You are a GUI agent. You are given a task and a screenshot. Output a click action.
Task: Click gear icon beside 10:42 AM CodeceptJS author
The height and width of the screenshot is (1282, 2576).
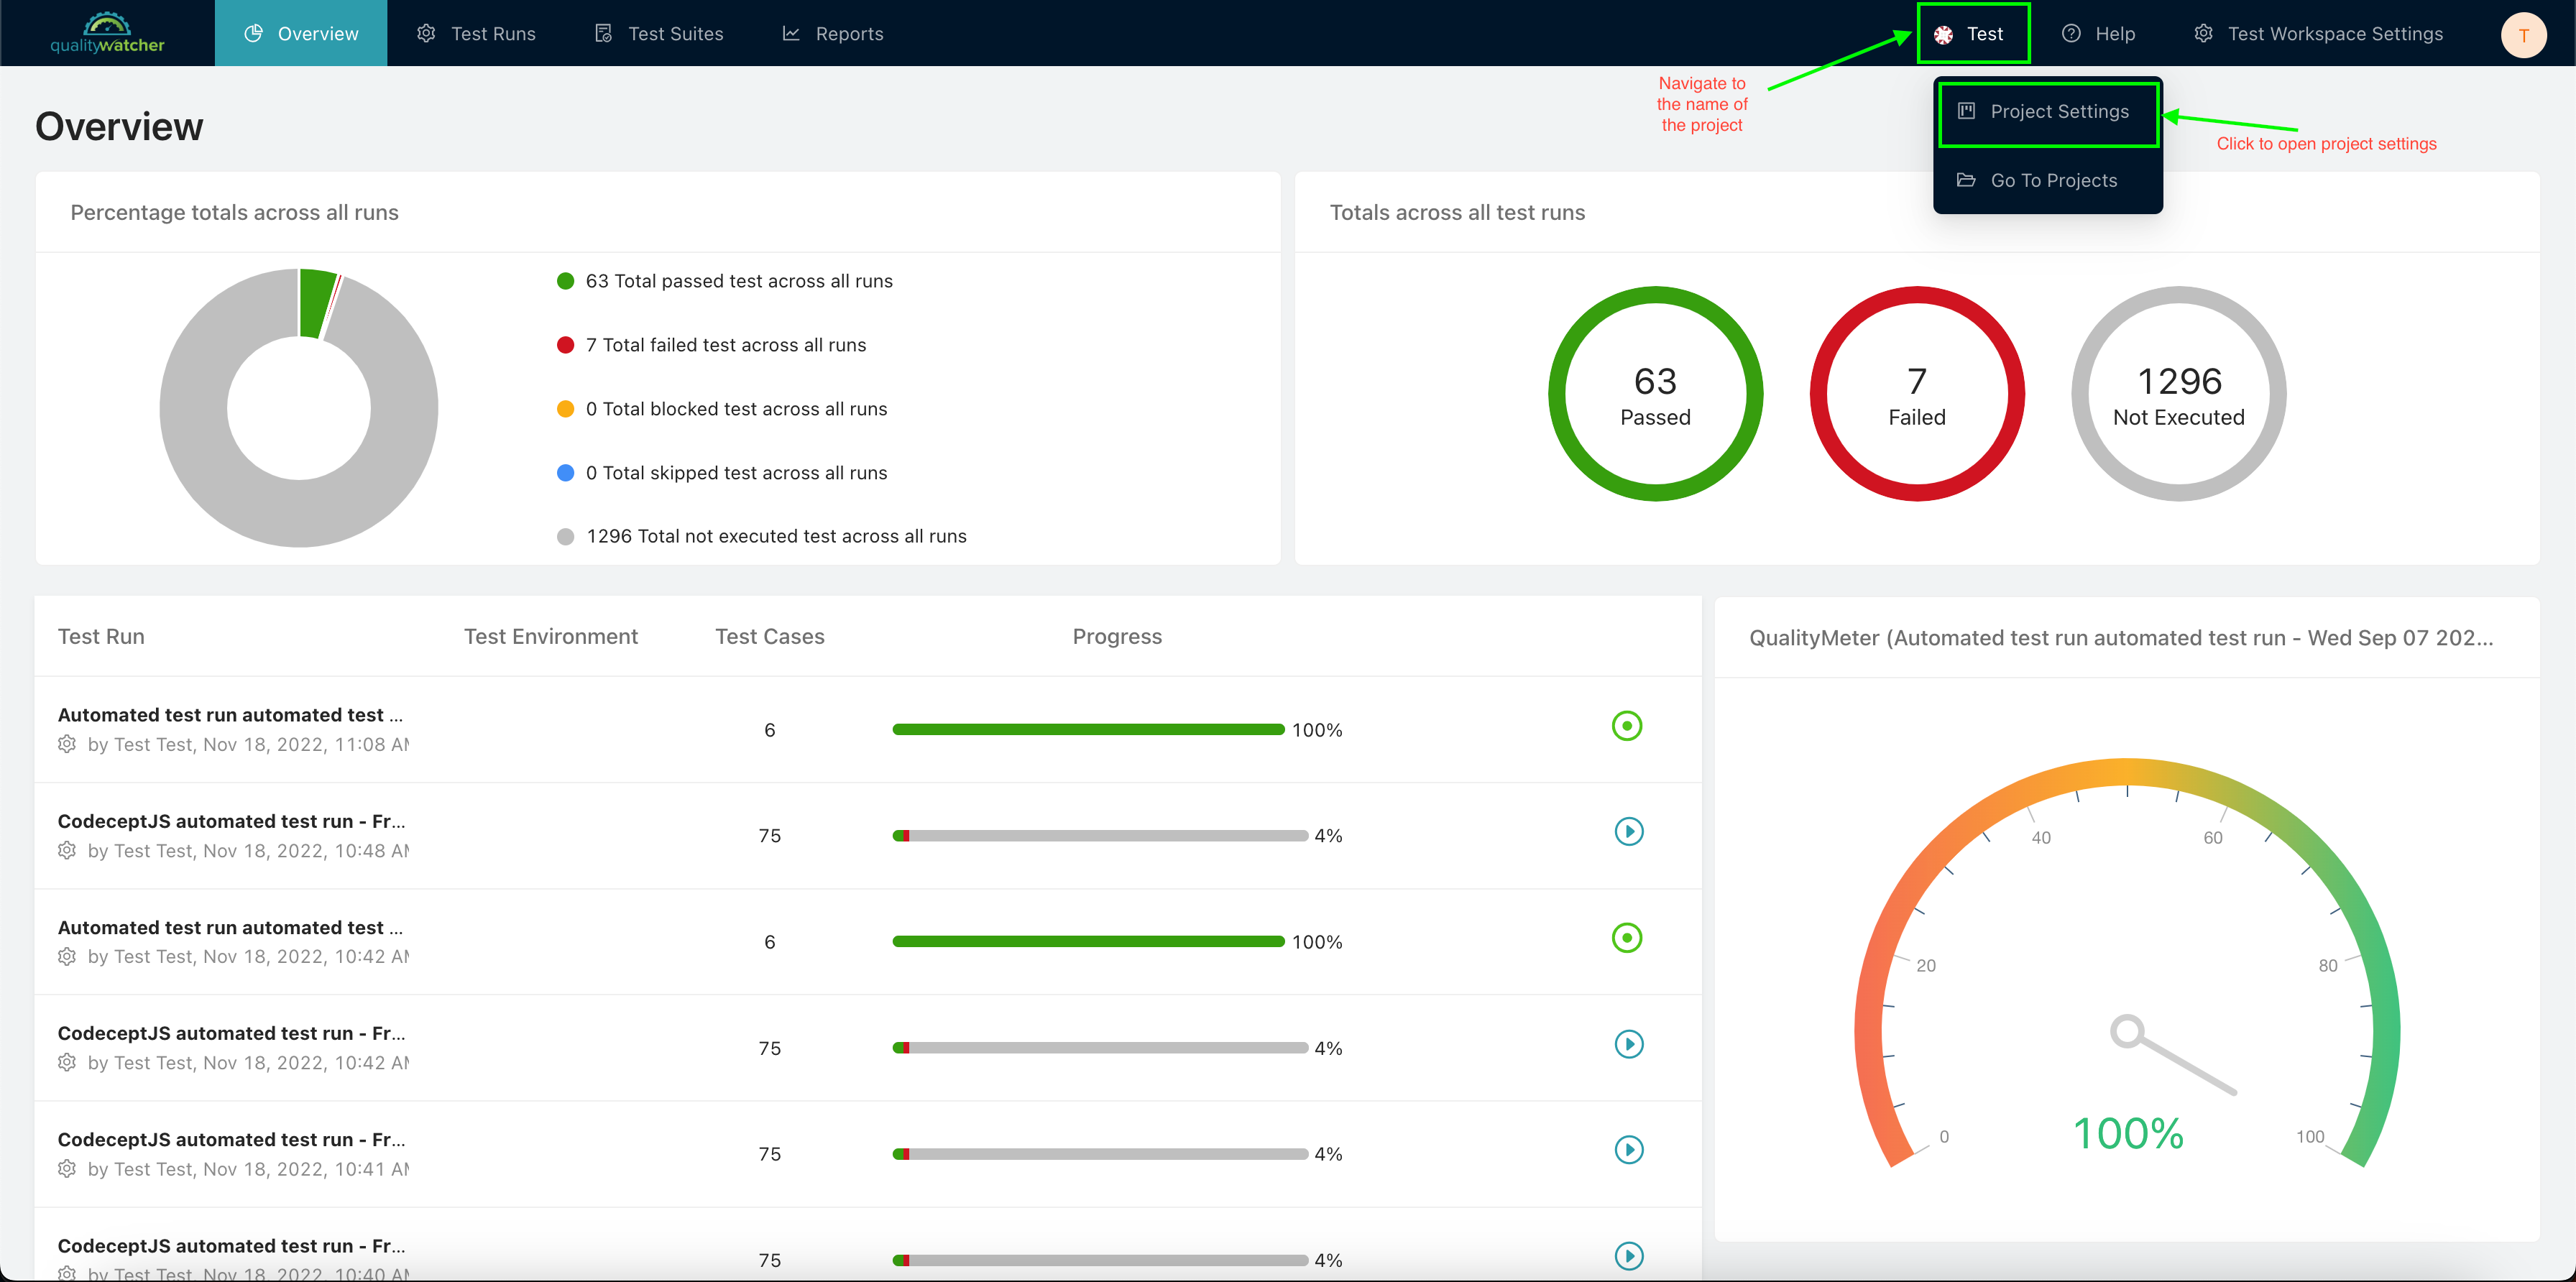[67, 1062]
